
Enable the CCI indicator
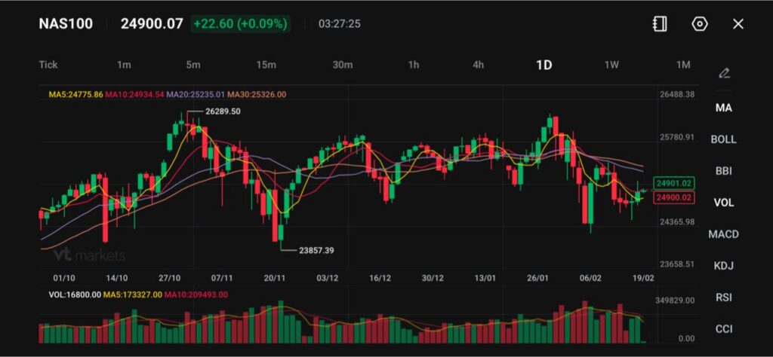coord(724,329)
